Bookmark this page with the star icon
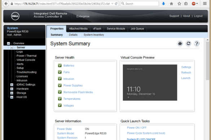 pos(179,4)
